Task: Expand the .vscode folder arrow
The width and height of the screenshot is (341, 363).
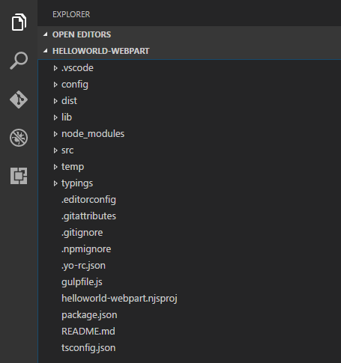Action: pyautogui.click(x=55, y=68)
